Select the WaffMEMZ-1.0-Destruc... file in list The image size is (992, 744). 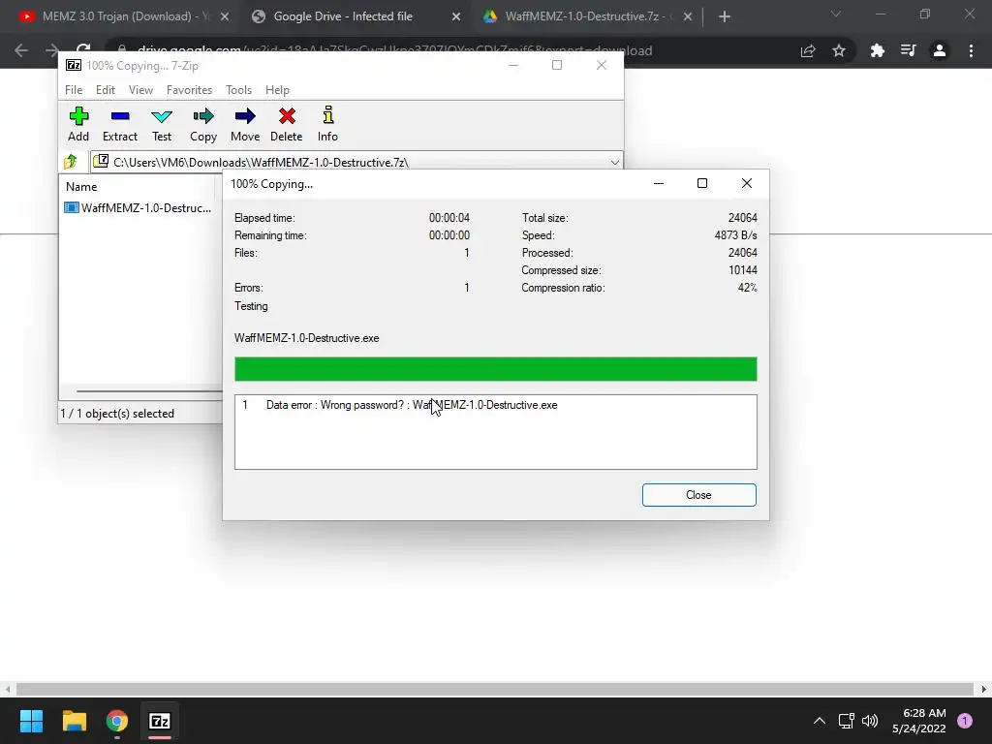tap(138, 207)
